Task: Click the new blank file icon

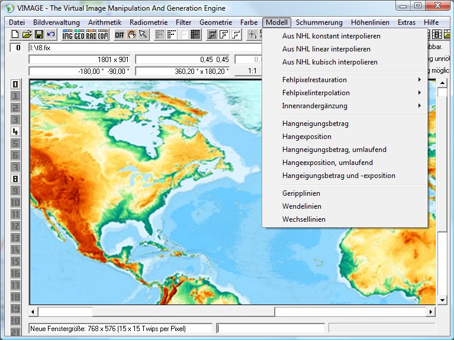Action: 16,35
